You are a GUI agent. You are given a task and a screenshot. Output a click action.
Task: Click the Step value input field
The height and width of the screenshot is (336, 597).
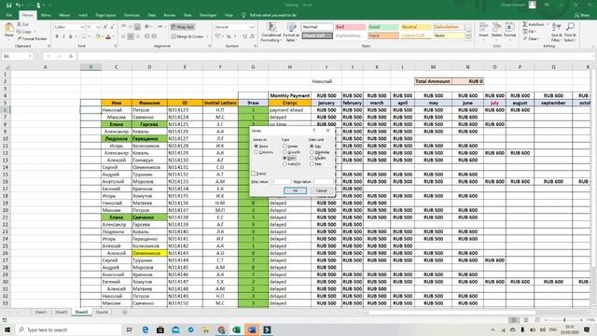281,182
